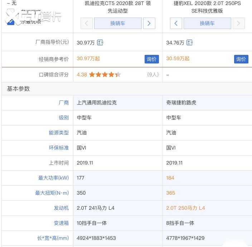Click guide price 34.76万
The image size is (252, 247).
(175, 43)
